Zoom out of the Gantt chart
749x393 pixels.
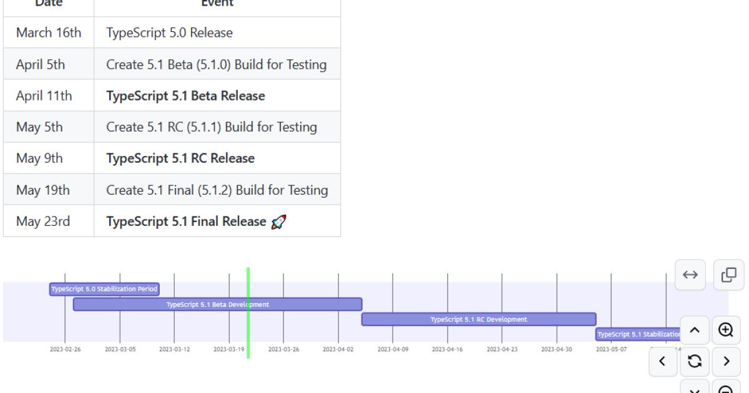(x=726, y=388)
